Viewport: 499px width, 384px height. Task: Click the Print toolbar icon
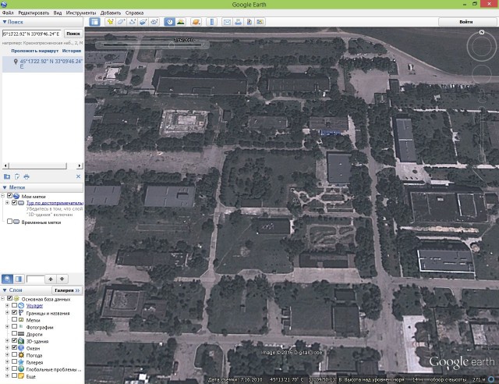click(238, 22)
